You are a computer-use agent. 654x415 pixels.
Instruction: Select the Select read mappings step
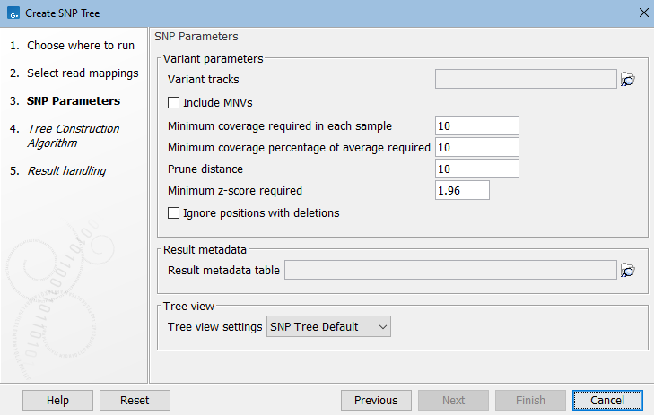(83, 73)
